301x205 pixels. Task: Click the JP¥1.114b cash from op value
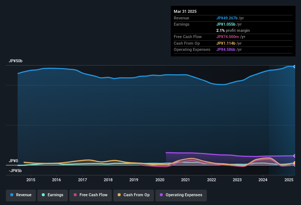226,43
